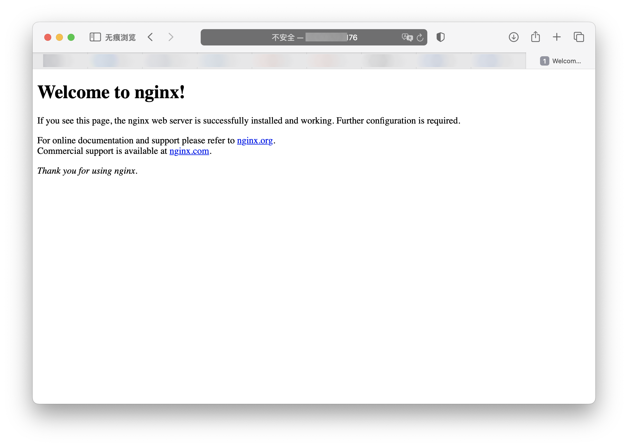
Task: Open the privacy report shield icon
Action: tap(440, 37)
